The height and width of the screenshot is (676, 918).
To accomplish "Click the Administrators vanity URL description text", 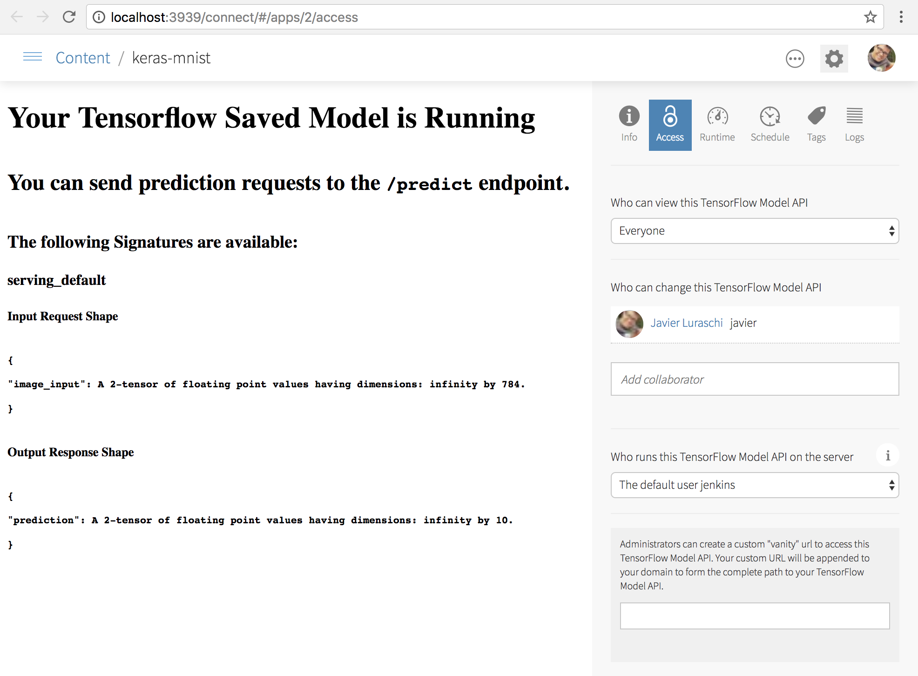I will click(745, 565).
